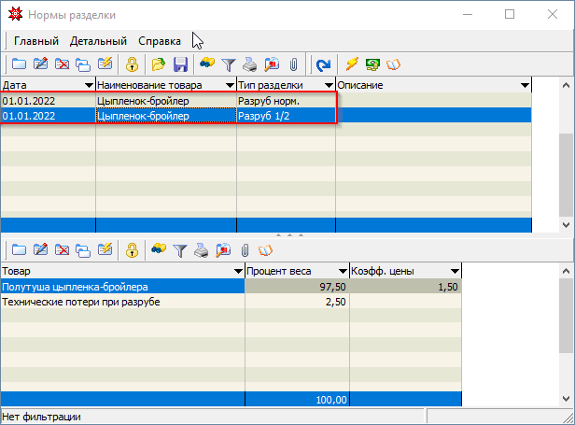Click the save (floppy disk) icon in top toolbar

pyautogui.click(x=180, y=64)
